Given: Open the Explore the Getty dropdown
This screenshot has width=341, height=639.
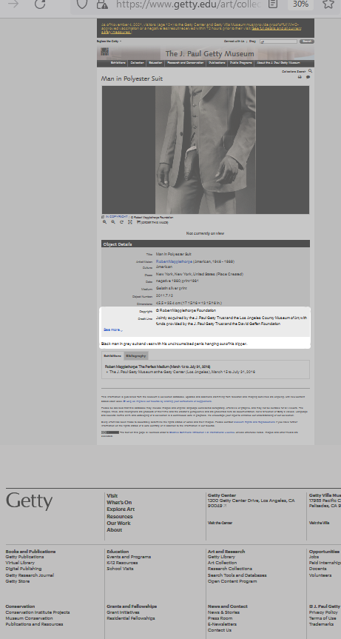Looking at the screenshot, I should click(109, 41).
